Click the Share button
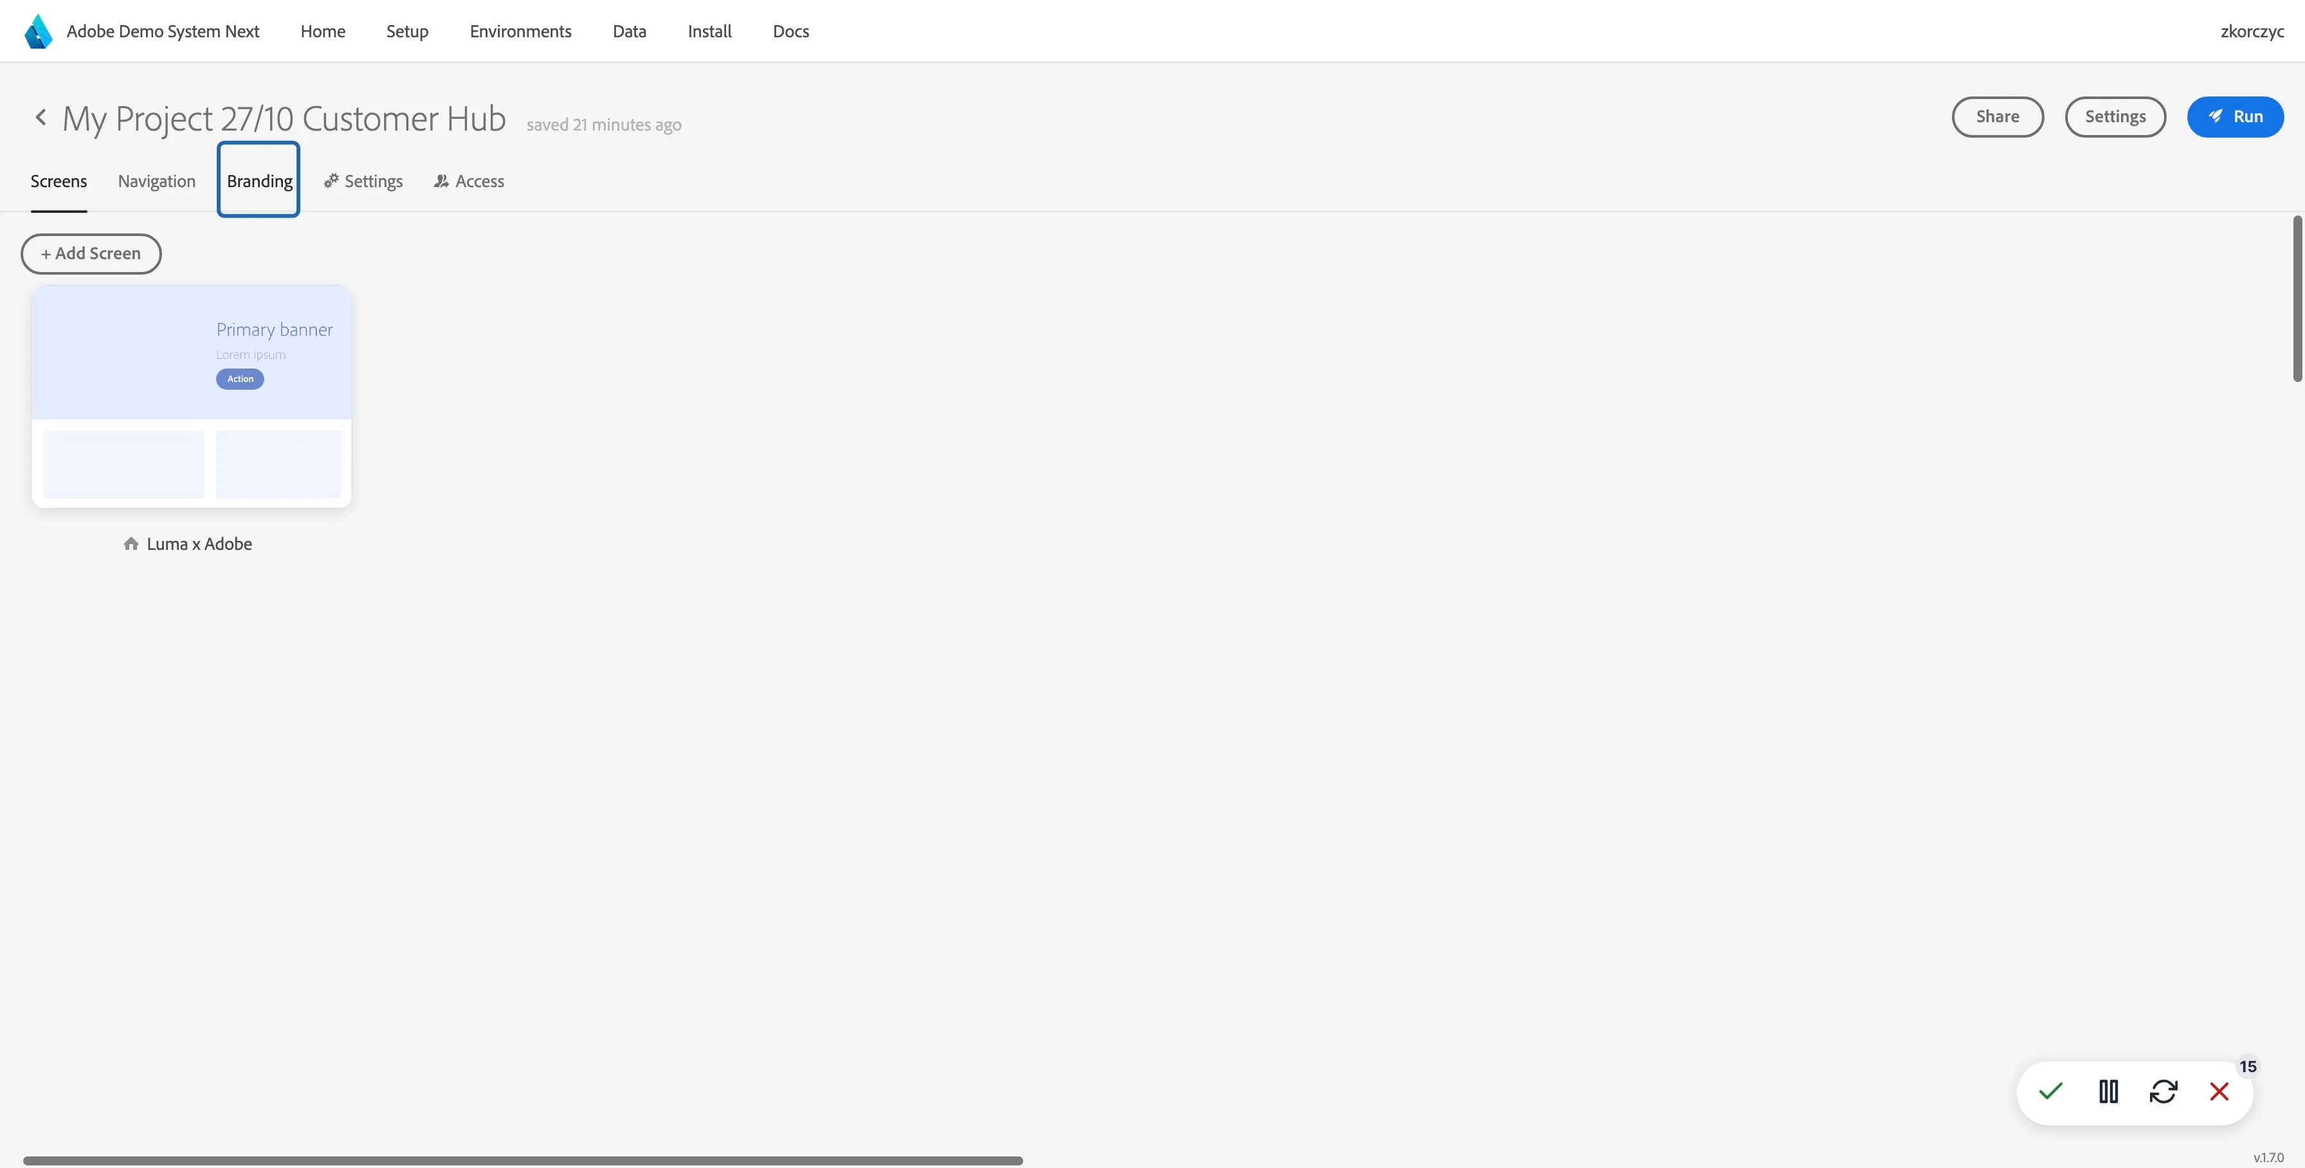 (1997, 116)
